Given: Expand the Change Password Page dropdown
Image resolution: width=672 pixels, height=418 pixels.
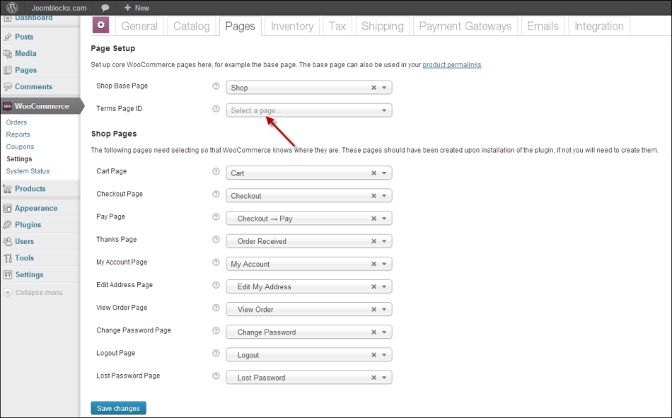Looking at the screenshot, I should pos(308,332).
